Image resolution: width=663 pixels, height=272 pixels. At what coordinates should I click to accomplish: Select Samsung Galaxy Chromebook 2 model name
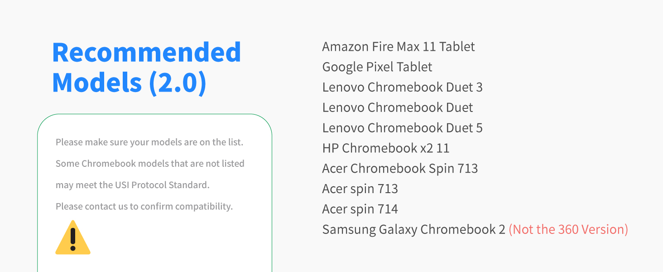[x=413, y=229]
